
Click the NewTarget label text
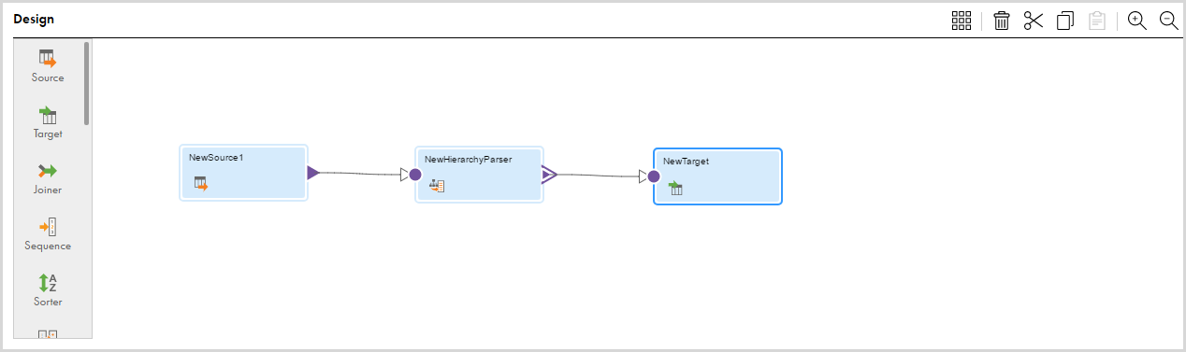pos(686,161)
